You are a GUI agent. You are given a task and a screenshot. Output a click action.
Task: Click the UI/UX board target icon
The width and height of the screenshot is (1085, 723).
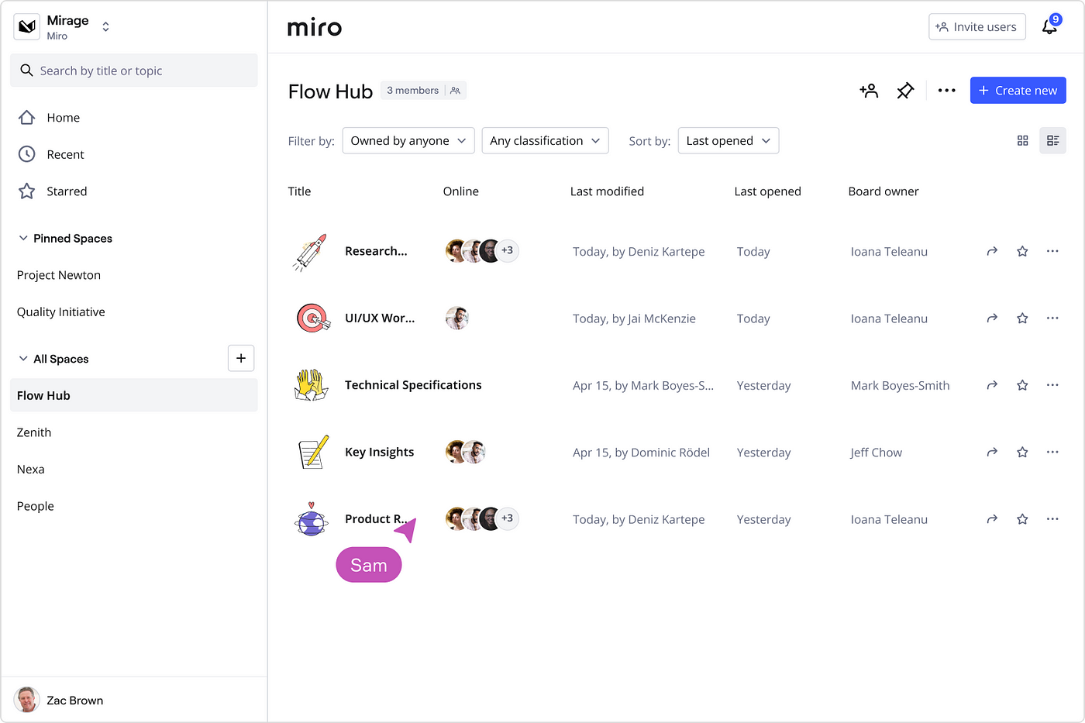312,318
